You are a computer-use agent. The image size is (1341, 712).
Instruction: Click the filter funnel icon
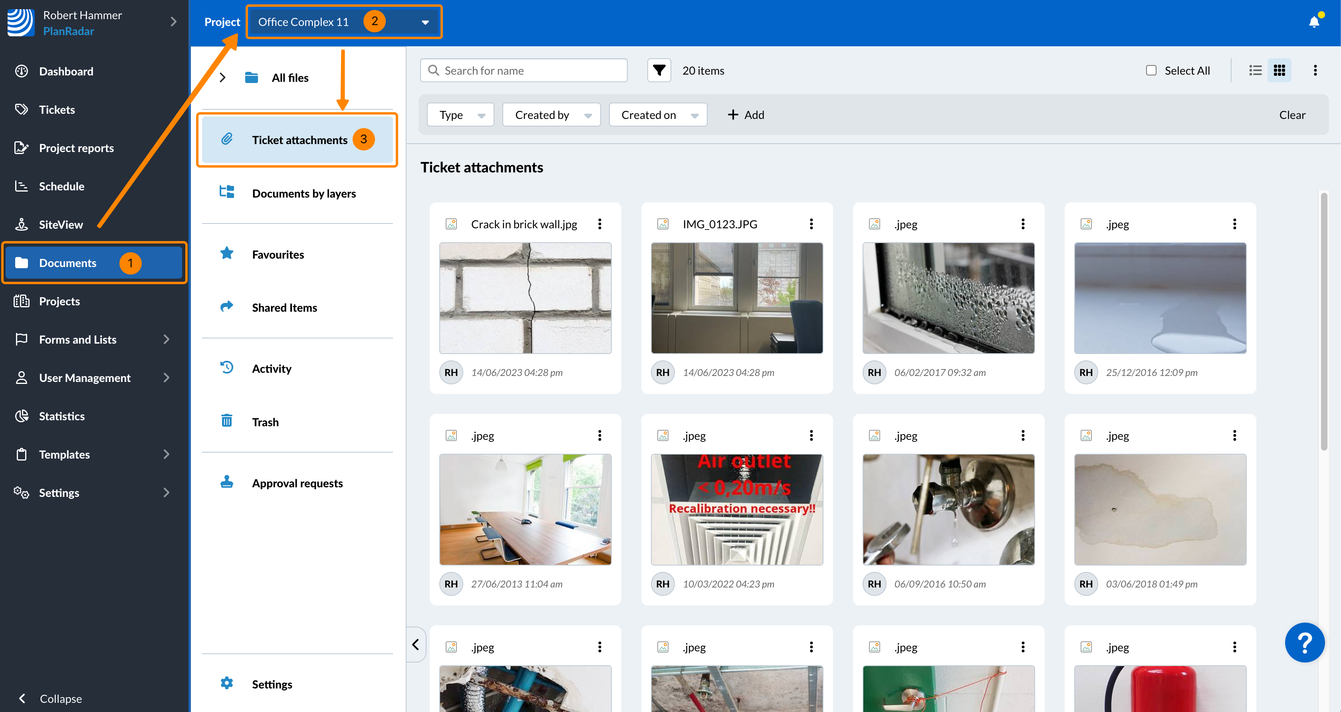click(x=659, y=70)
